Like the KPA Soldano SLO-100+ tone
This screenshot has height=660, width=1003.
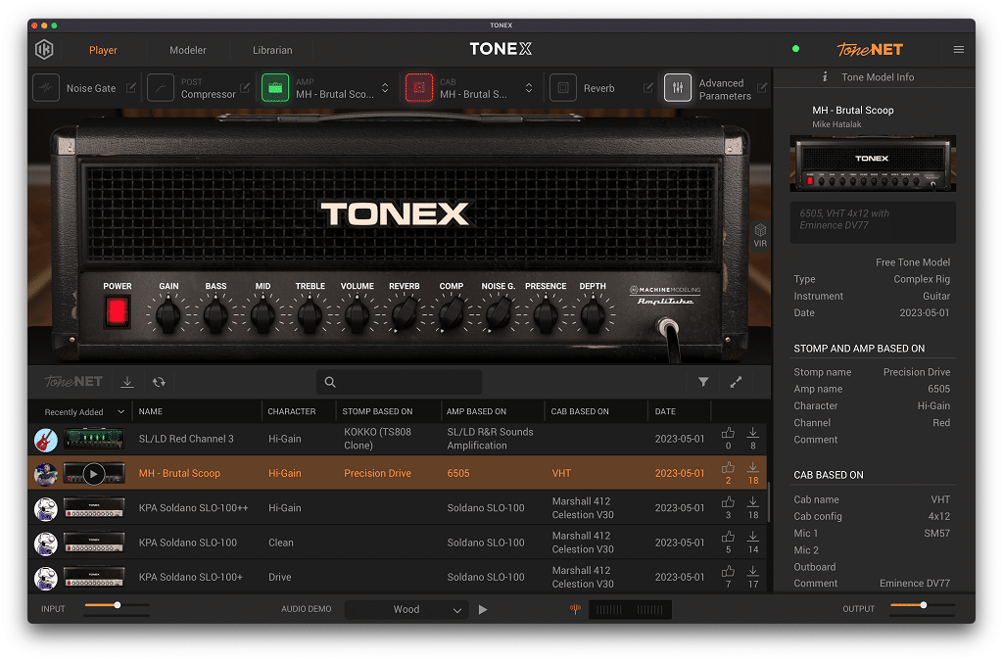point(728,571)
